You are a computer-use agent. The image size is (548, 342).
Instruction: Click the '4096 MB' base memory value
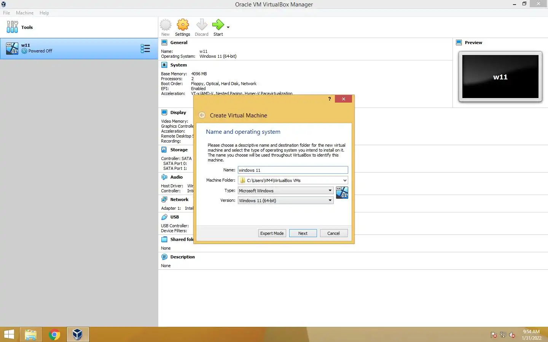pos(199,74)
